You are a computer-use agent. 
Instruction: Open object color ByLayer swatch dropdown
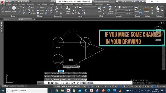[x=126, y=7]
